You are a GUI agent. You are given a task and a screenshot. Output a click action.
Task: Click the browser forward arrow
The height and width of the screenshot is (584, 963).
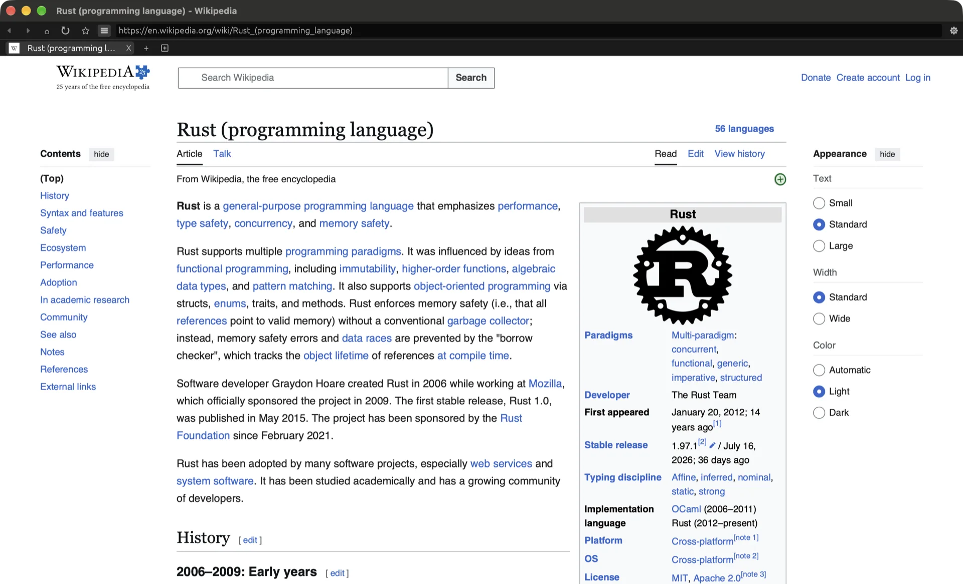tap(28, 31)
